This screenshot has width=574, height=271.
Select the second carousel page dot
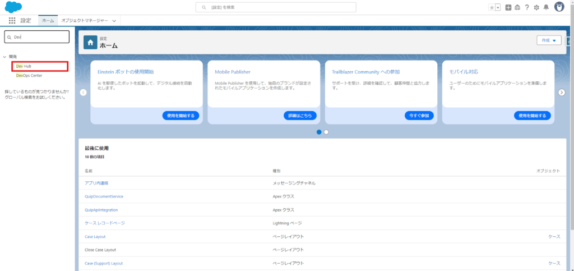pos(326,132)
